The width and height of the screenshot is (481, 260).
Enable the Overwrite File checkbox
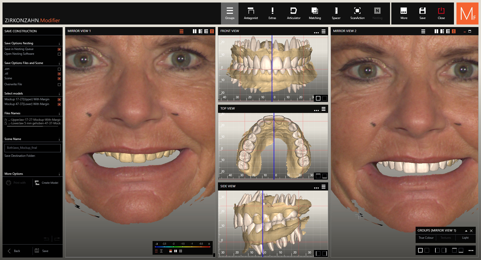pos(59,84)
